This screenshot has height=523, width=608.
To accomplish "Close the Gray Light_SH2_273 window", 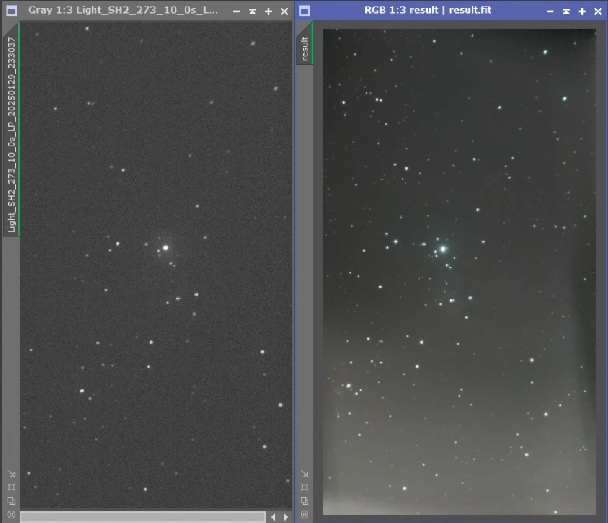I will (285, 12).
